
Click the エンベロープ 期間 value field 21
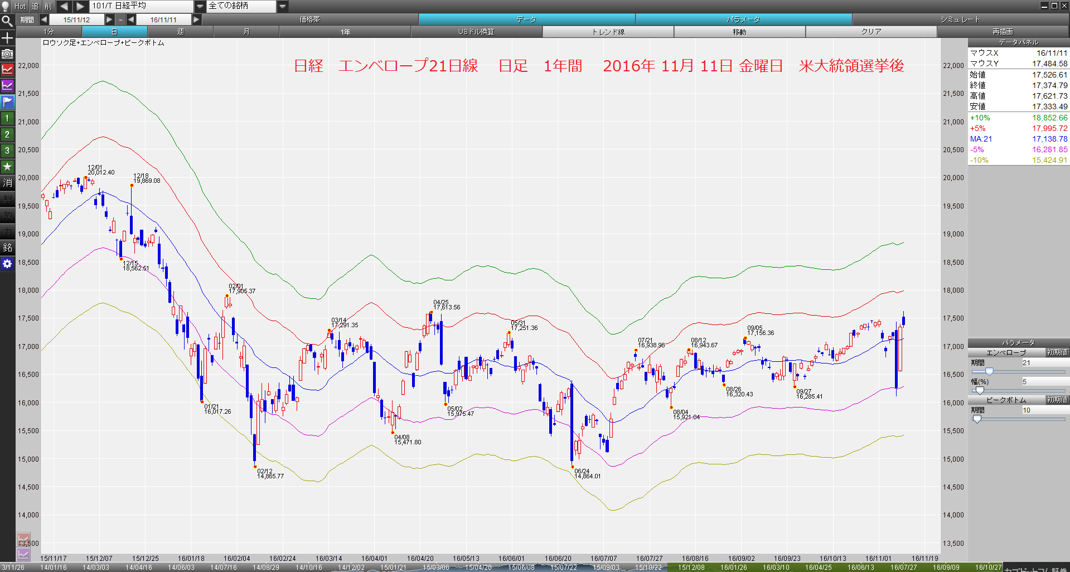point(1044,362)
